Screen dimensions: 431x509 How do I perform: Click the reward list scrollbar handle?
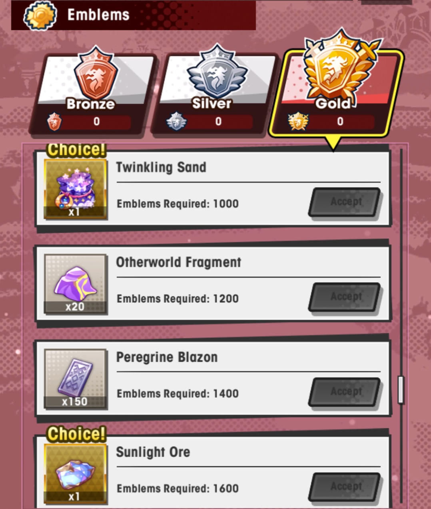click(401, 389)
